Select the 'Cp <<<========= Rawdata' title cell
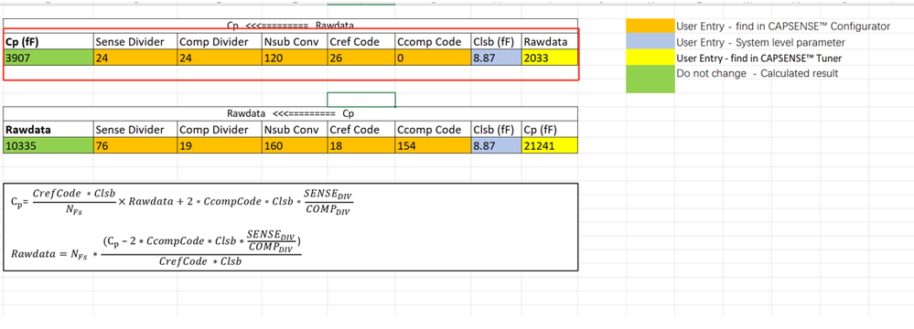 pyautogui.click(x=290, y=25)
